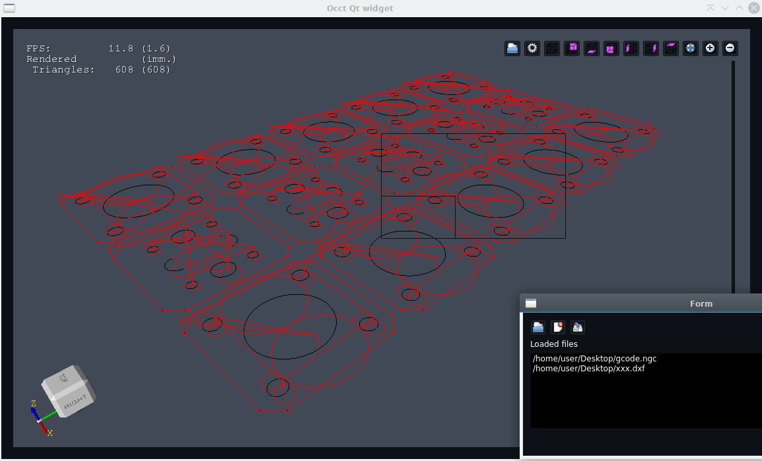Open the Occt Qt widget window menu icon
Screen dimensions: 762x461
(9, 8)
